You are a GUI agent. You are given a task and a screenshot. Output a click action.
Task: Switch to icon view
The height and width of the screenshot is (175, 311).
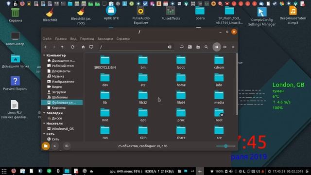pyautogui.click(x=217, y=47)
